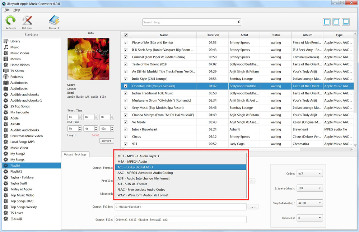Sort by the Duration column header

213,35
